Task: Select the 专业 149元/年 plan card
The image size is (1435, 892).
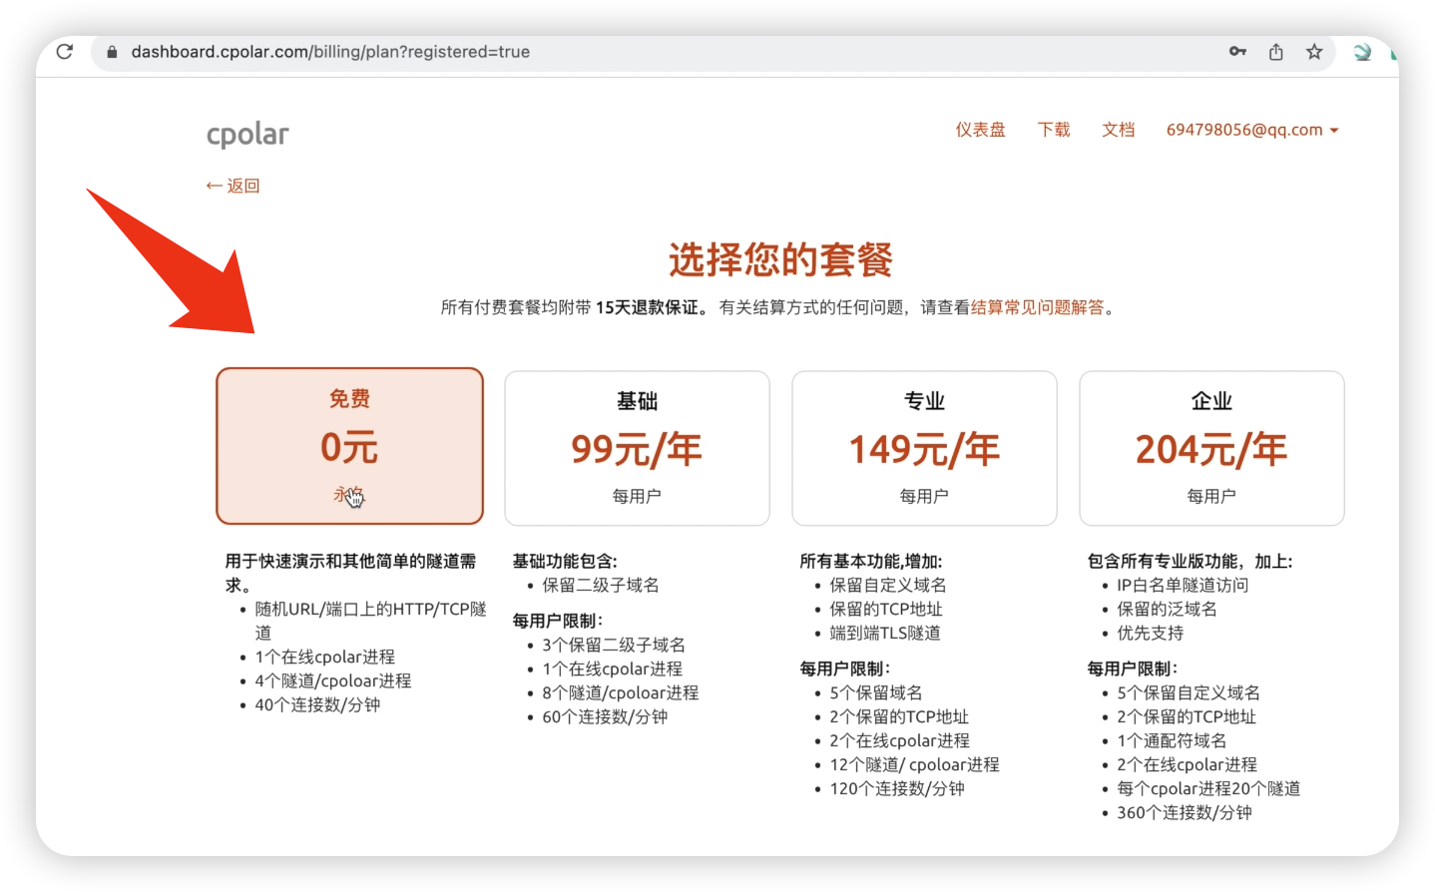Action: click(924, 448)
